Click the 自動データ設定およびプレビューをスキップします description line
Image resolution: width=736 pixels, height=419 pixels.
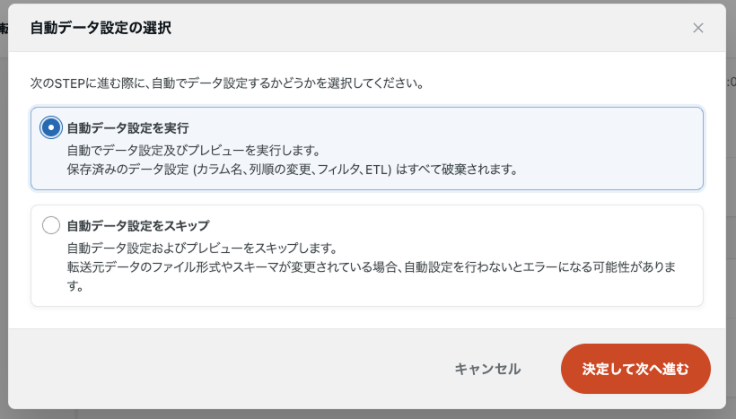[x=201, y=248]
